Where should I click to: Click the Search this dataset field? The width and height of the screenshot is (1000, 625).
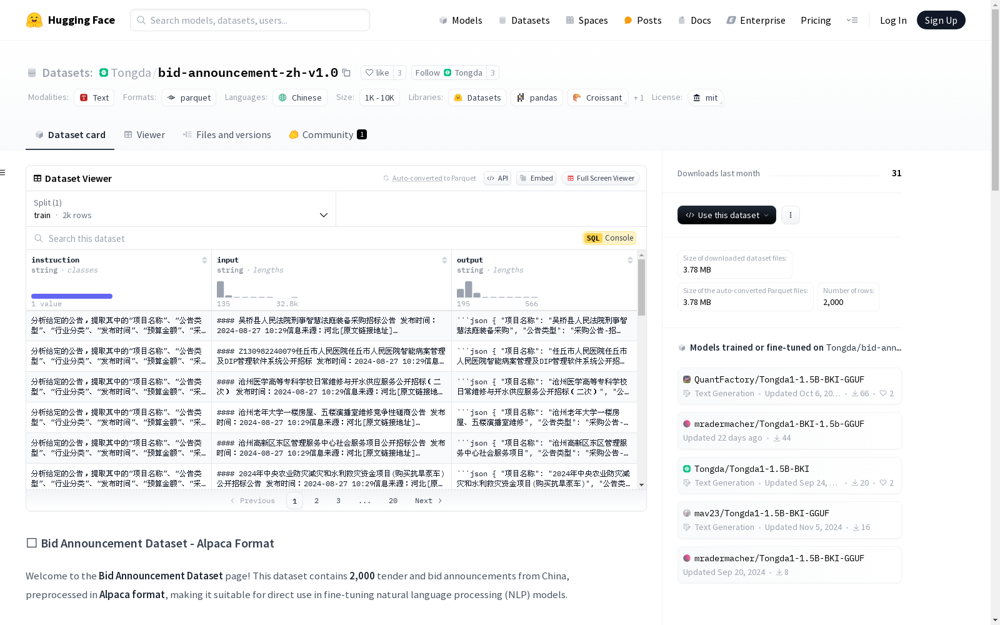click(x=300, y=238)
